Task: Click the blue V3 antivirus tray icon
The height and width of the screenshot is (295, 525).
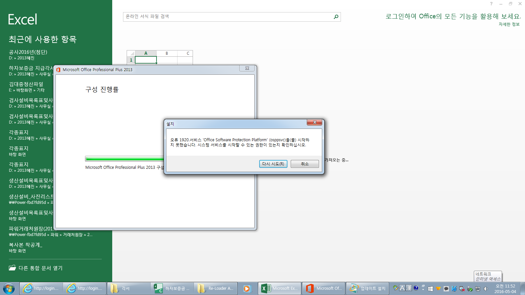Action: click(454, 289)
